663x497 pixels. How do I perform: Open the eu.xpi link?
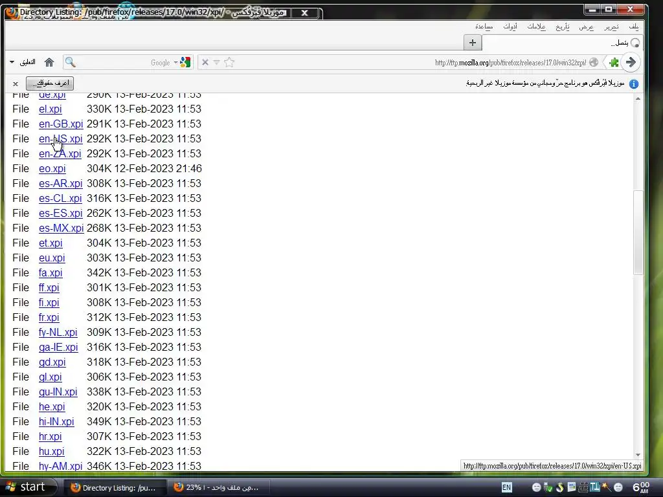pos(52,258)
